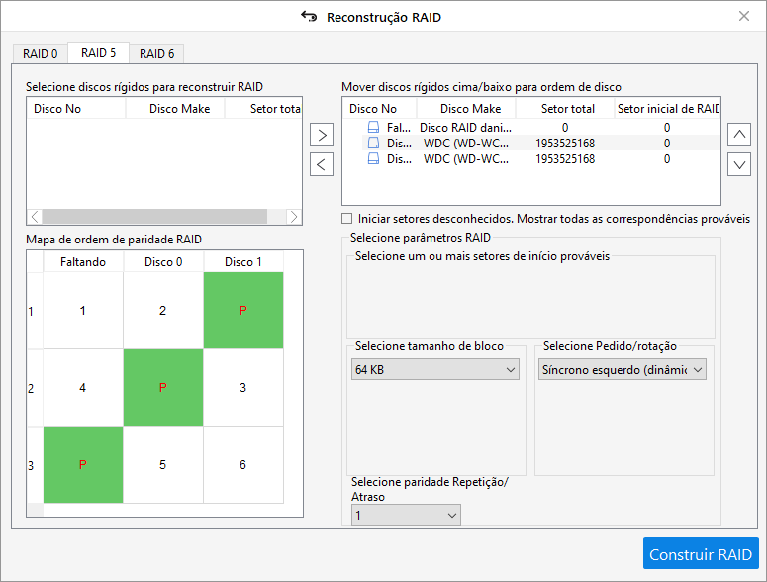Click the Disco No header in the right list
The image size is (767, 582).
pos(379,109)
